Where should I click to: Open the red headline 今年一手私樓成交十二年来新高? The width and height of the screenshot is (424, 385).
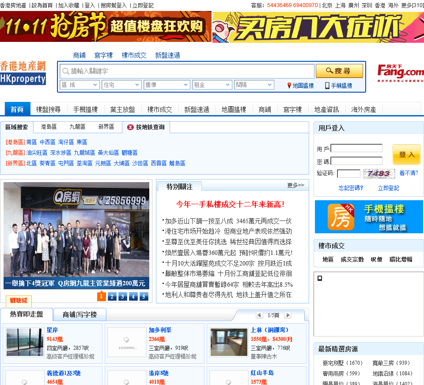230,204
